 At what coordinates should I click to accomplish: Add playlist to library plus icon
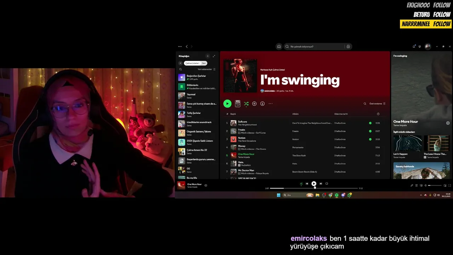(254, 103)
